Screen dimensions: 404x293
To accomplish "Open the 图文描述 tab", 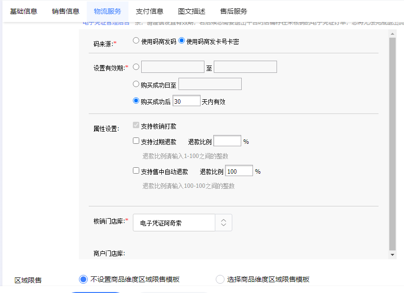I will [192, 11].
